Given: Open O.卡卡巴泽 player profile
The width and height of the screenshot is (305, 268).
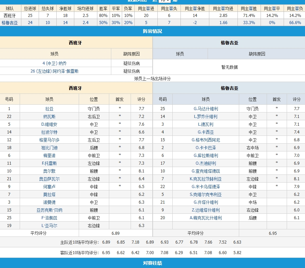Looking at the screenshot, I should click(206, 148).
